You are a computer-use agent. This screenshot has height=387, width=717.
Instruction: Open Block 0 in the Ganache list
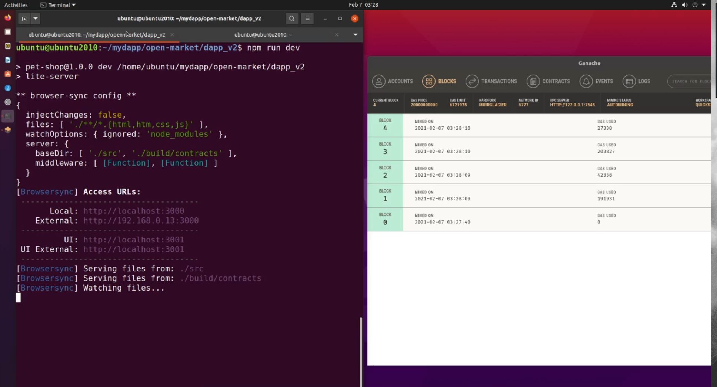point(539,219)
